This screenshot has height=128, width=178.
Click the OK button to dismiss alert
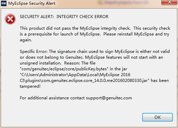tap(158, 117)
